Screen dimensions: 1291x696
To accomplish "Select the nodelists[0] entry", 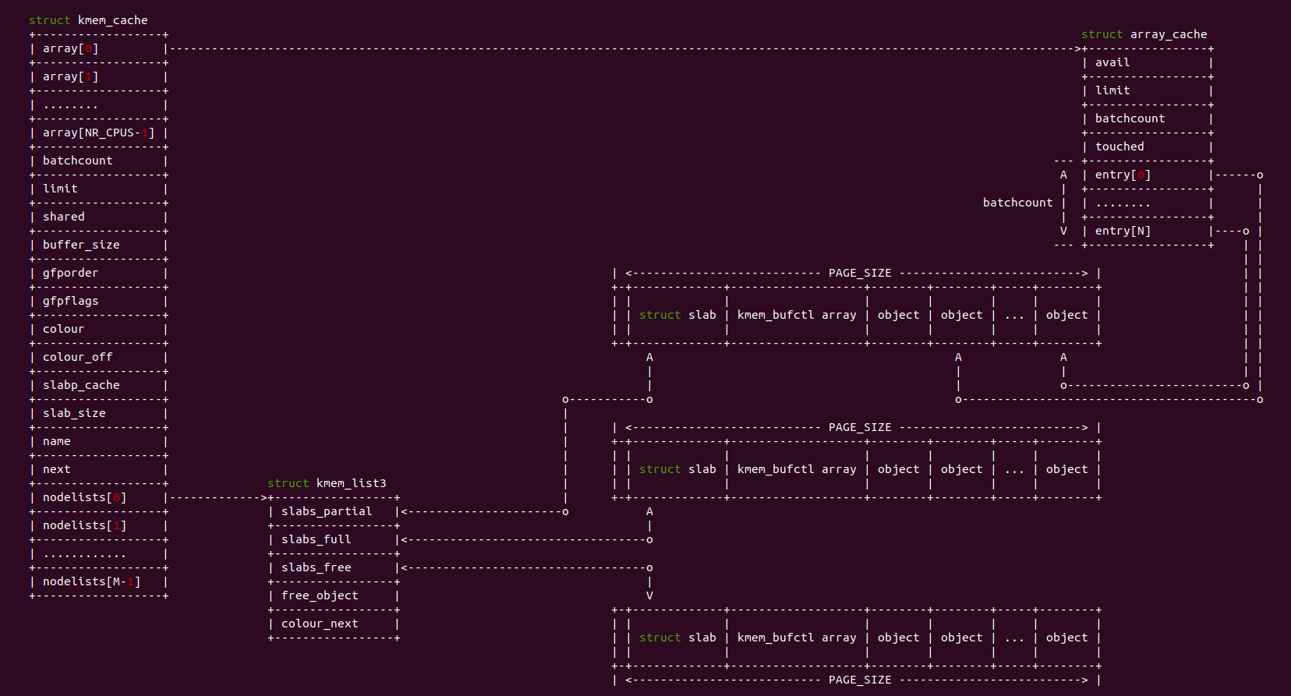I will (x=84, y=497).
